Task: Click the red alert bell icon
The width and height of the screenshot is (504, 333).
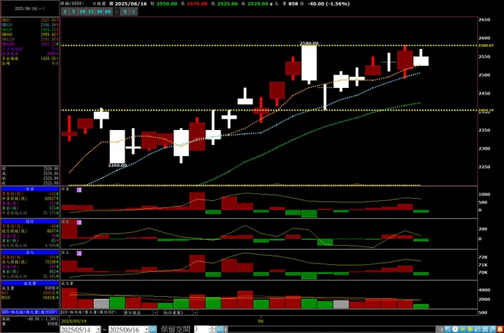Action: pos(500,329)
